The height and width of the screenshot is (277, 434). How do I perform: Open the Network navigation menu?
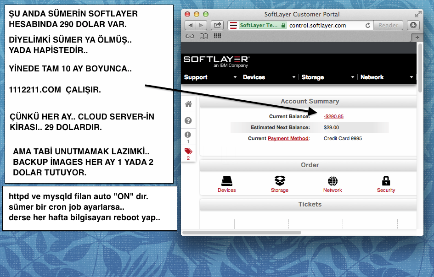[x=372, y=77]
